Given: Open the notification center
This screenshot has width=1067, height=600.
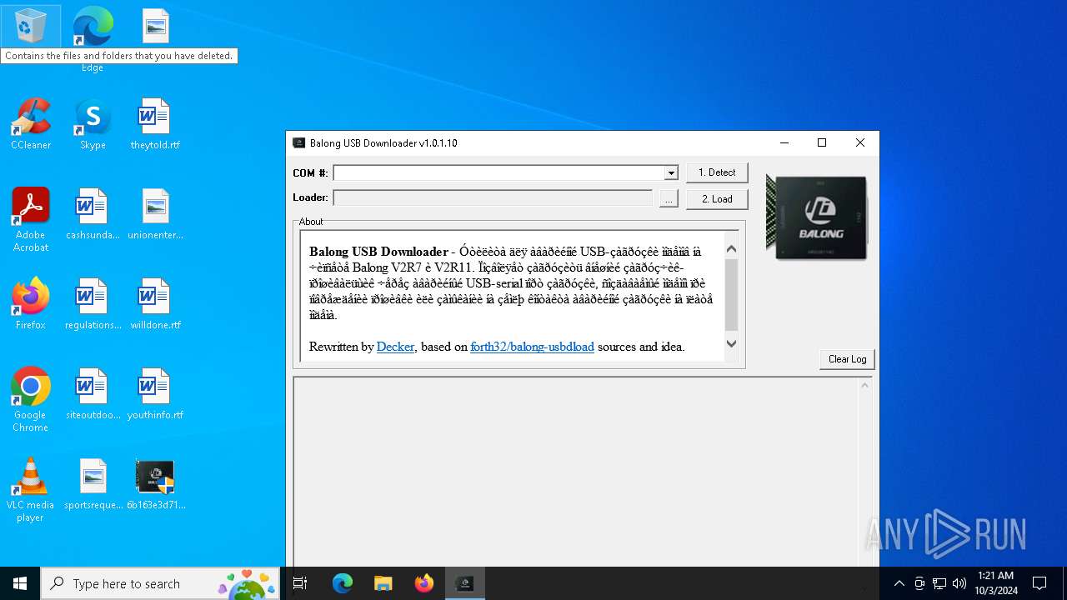Looking at the screenshot, I should [1039, 583].
